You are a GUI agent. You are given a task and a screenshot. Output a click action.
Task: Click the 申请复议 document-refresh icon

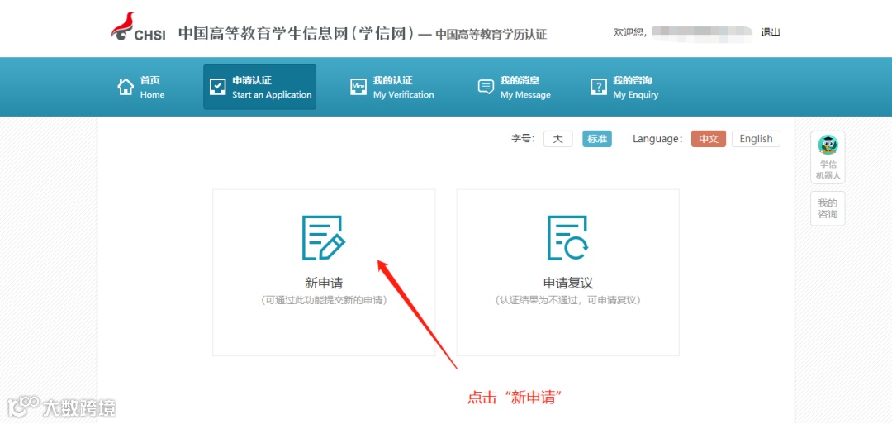tap(567, 237)
